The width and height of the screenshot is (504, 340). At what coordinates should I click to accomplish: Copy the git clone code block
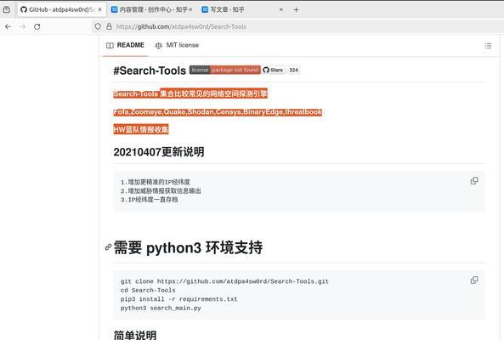474,280
